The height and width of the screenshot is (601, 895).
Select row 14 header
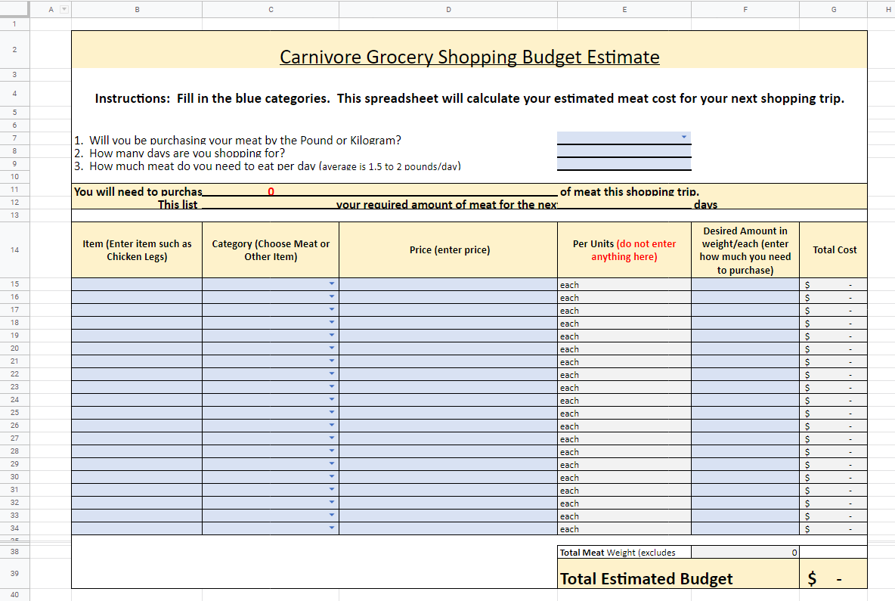[14, 249]
